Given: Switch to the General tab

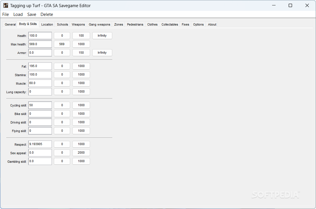Looking at the screenshot, I should pos(10,24).
